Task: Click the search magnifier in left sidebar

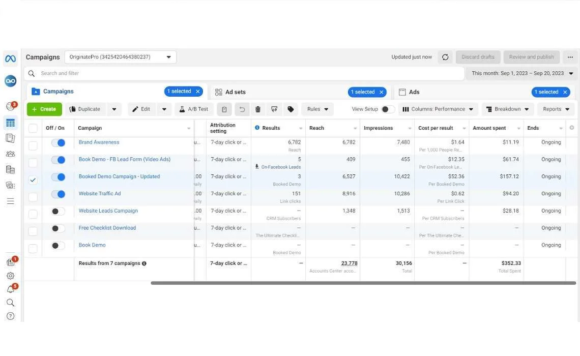Action: (x=10, y=303)
